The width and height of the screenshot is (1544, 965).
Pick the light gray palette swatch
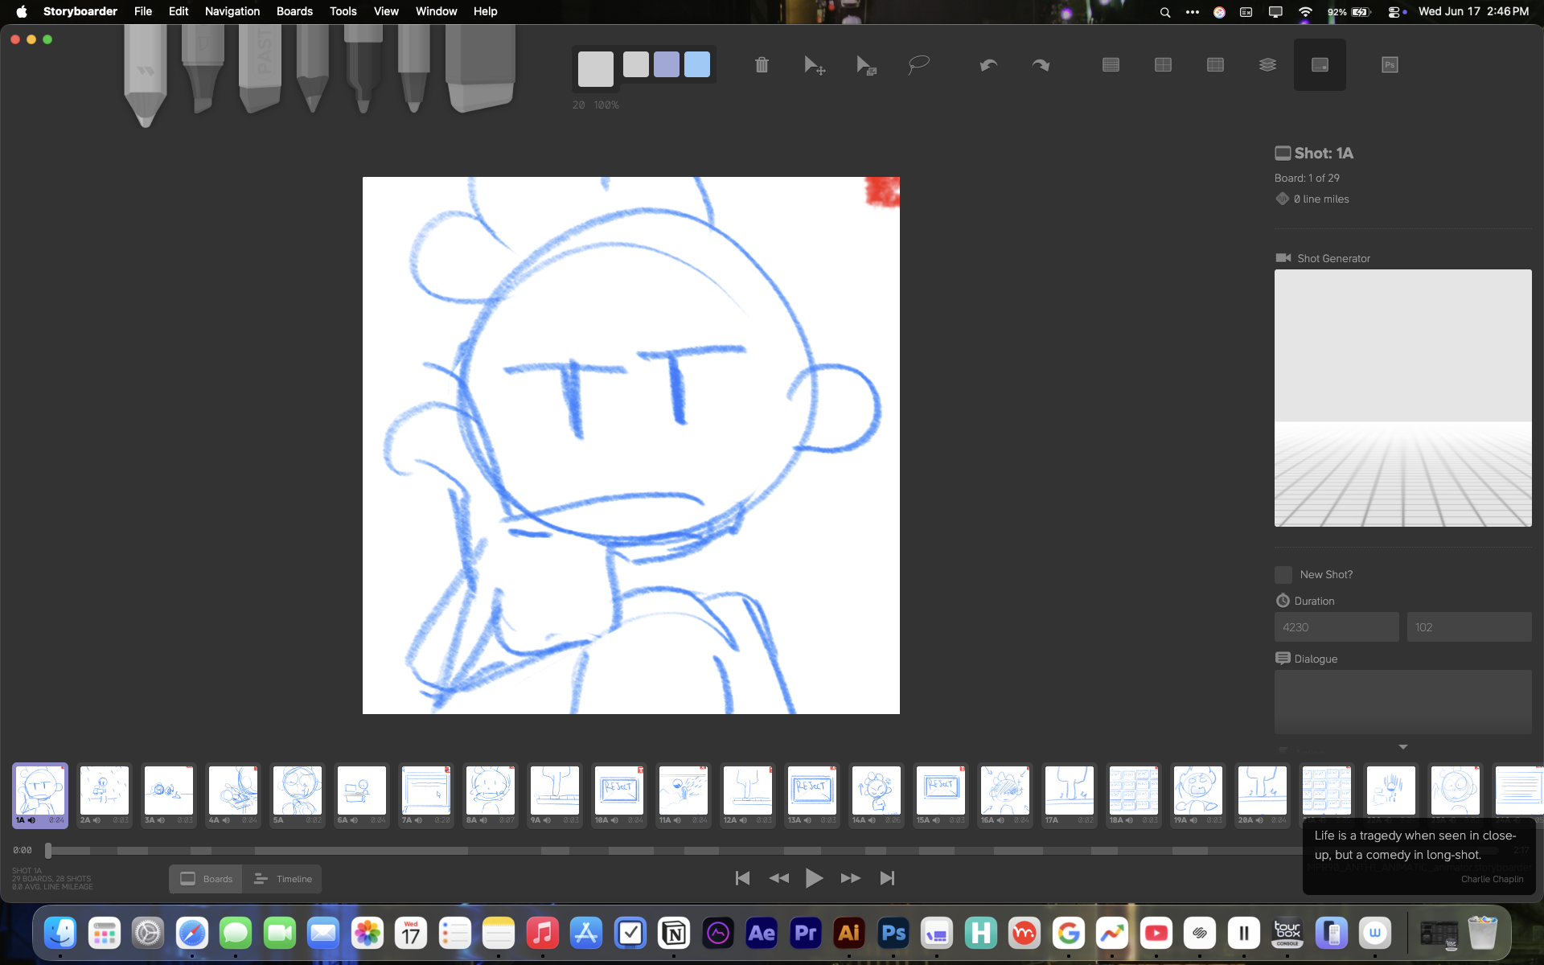[x=636, y=64]
